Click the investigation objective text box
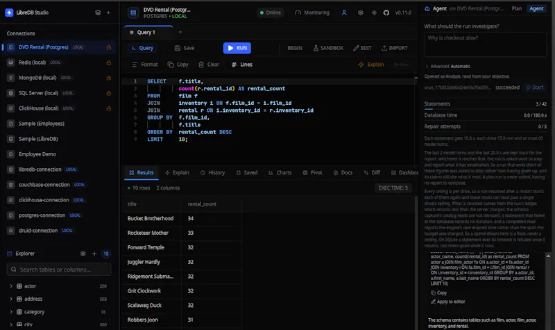This screenshot has width=555, height=330. click(x=485, y=44)
